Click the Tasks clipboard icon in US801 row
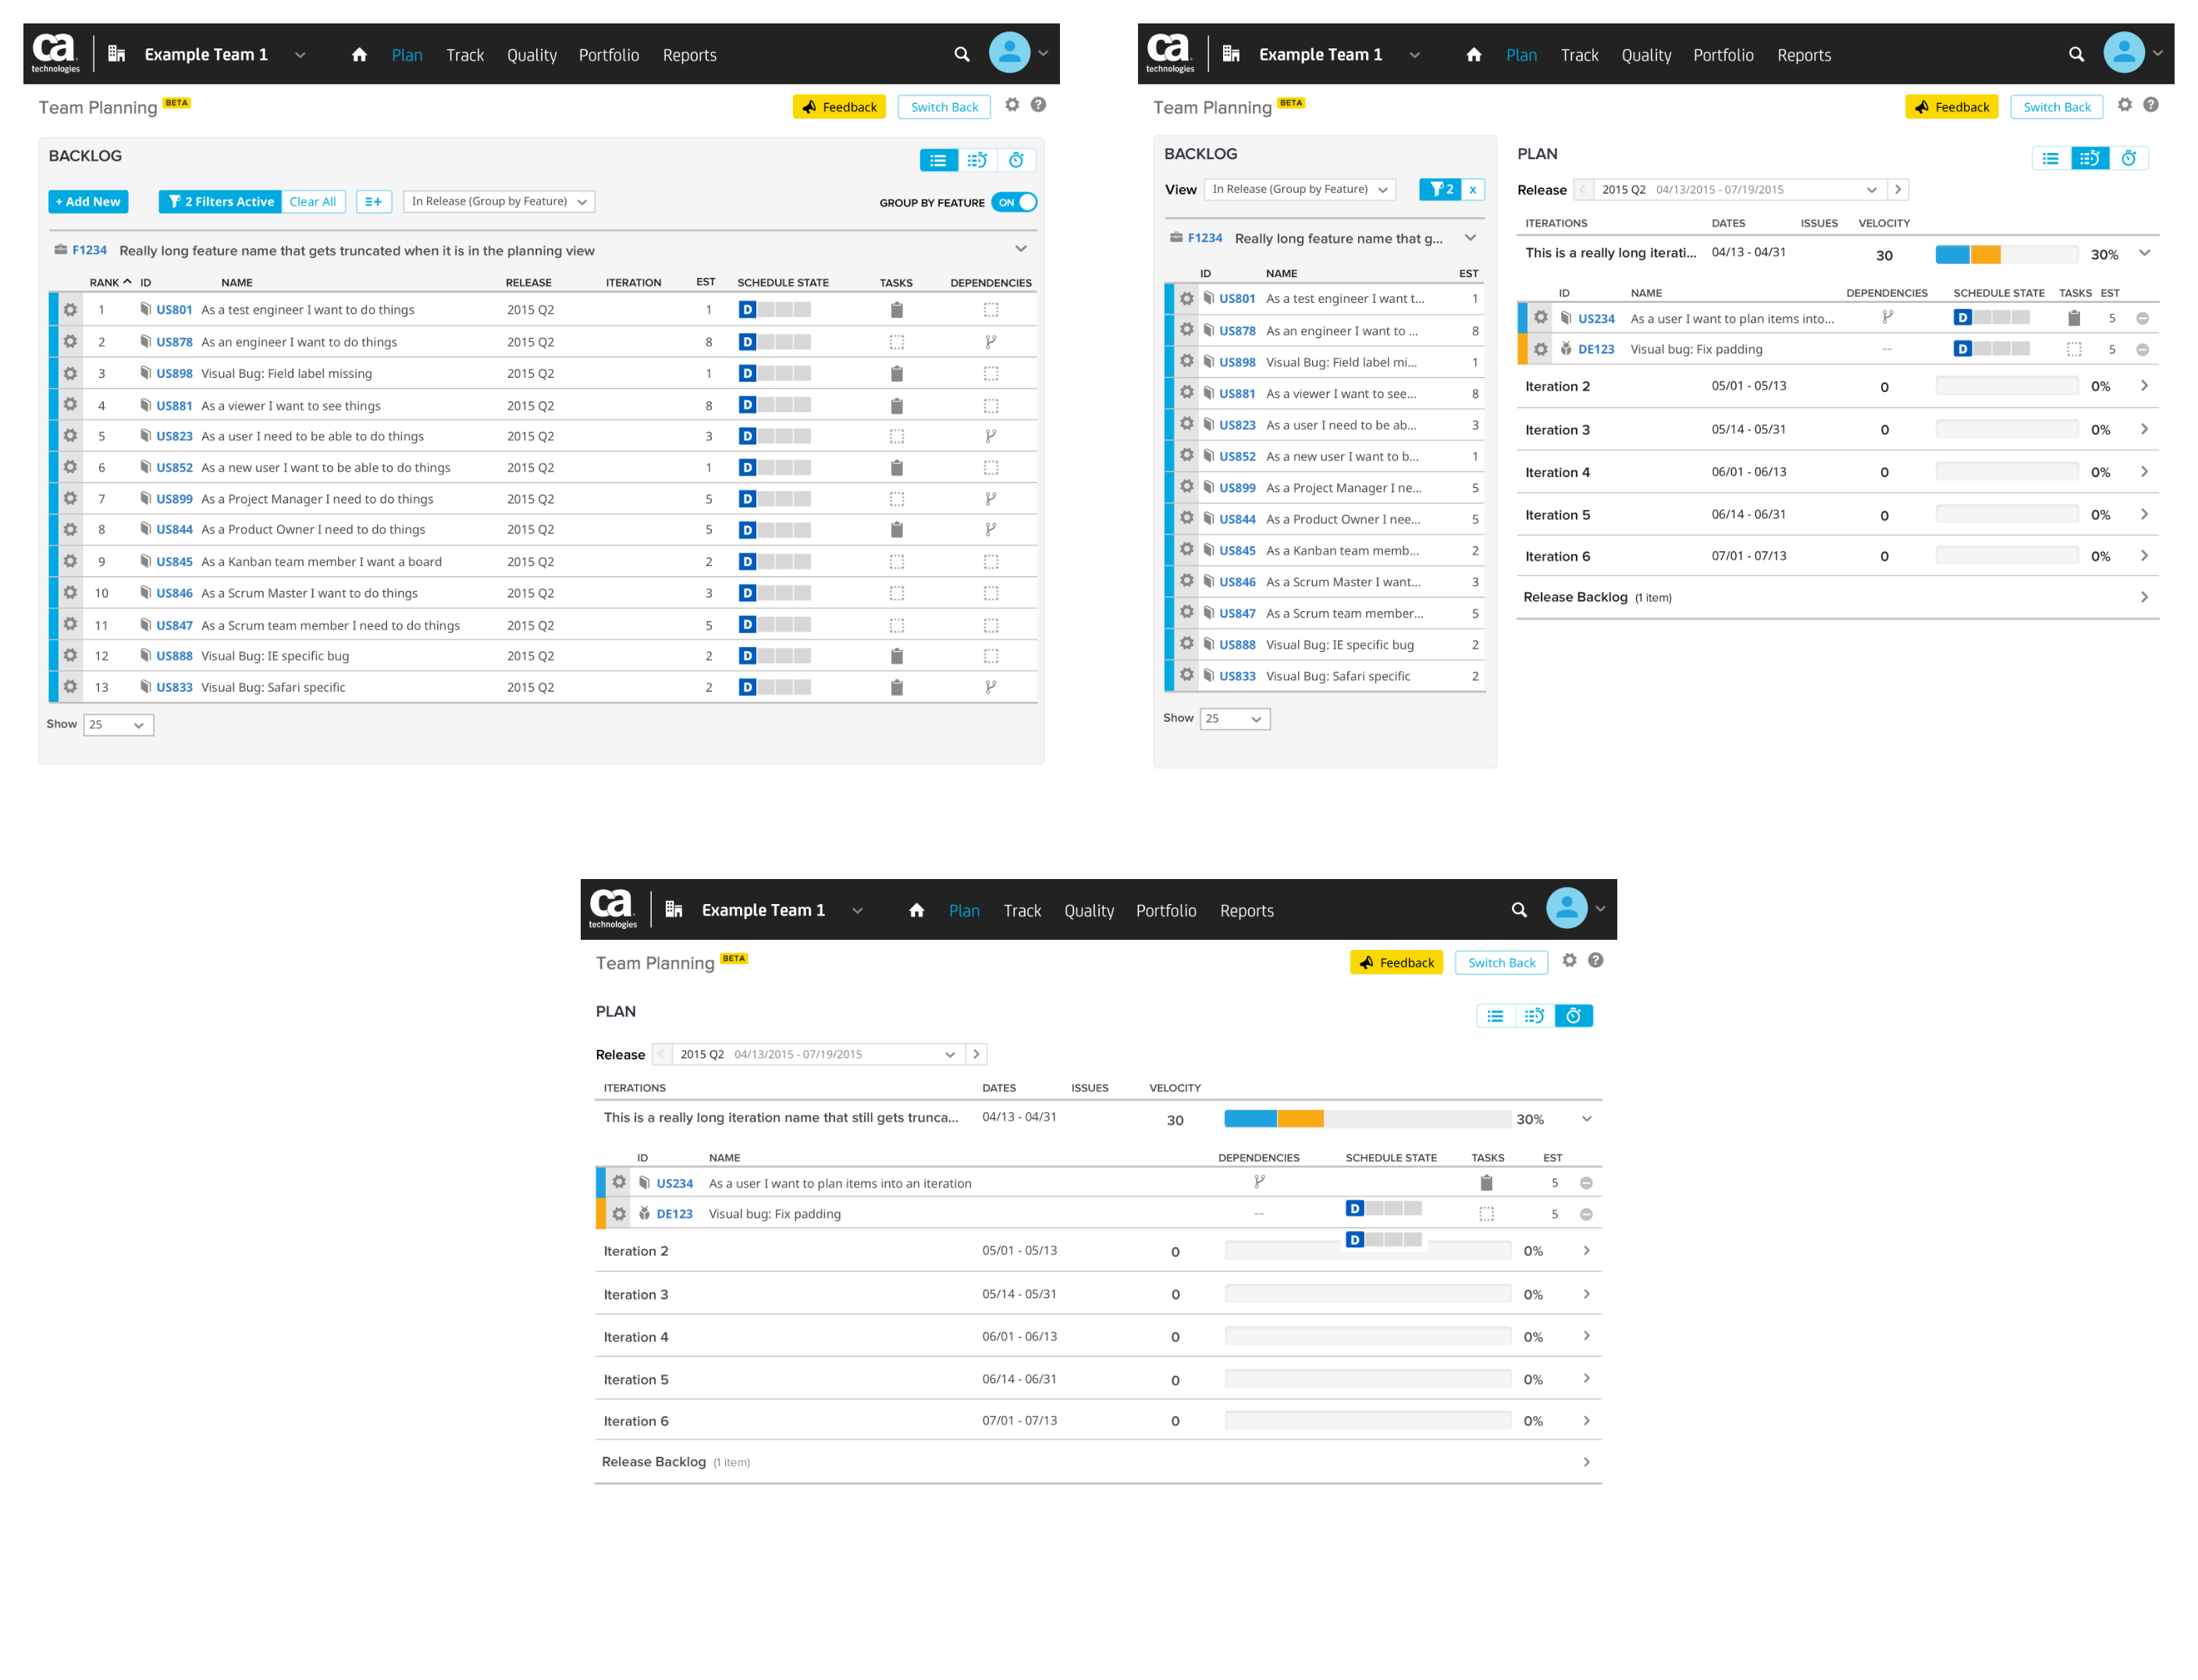Image resolution: width=2198 pixels, height=1680 pixels. click(897, 310)
